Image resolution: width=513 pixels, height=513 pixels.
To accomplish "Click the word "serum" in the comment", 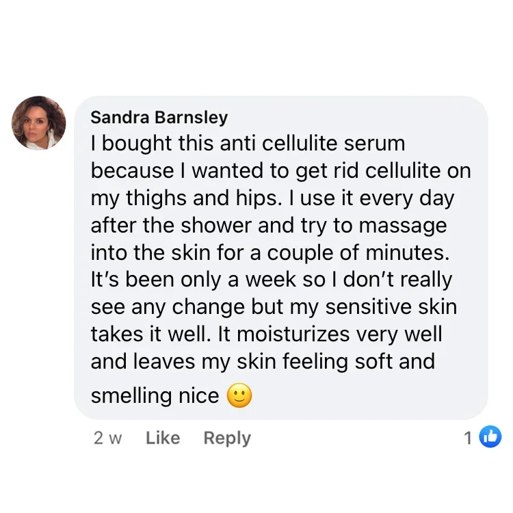I will (373, 144).
